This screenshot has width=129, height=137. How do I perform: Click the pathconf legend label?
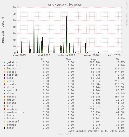pyautogui.click(x=13, y=122)
